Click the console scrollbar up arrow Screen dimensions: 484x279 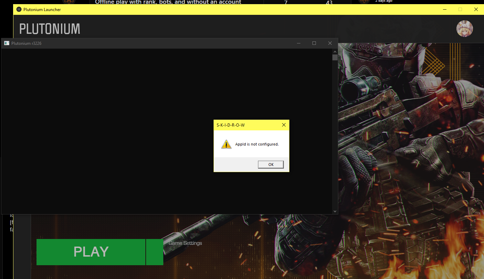[x=335, y=52]
